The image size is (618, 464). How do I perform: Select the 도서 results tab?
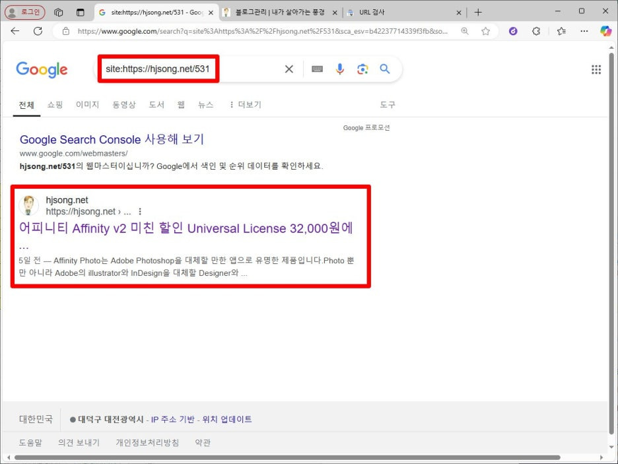point(156,105)
